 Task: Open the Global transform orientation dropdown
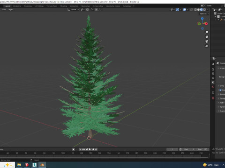(73, 10)
